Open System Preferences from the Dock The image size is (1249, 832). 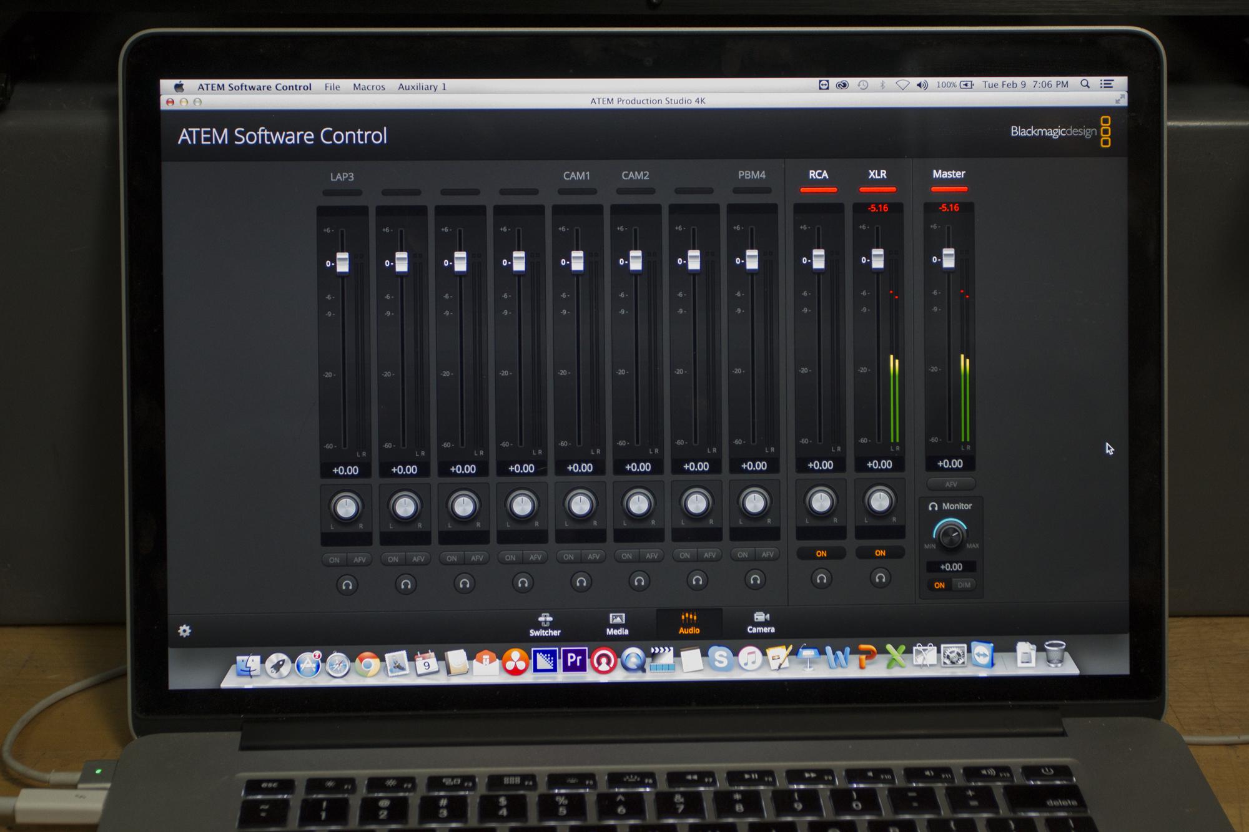tap(954, 656)
